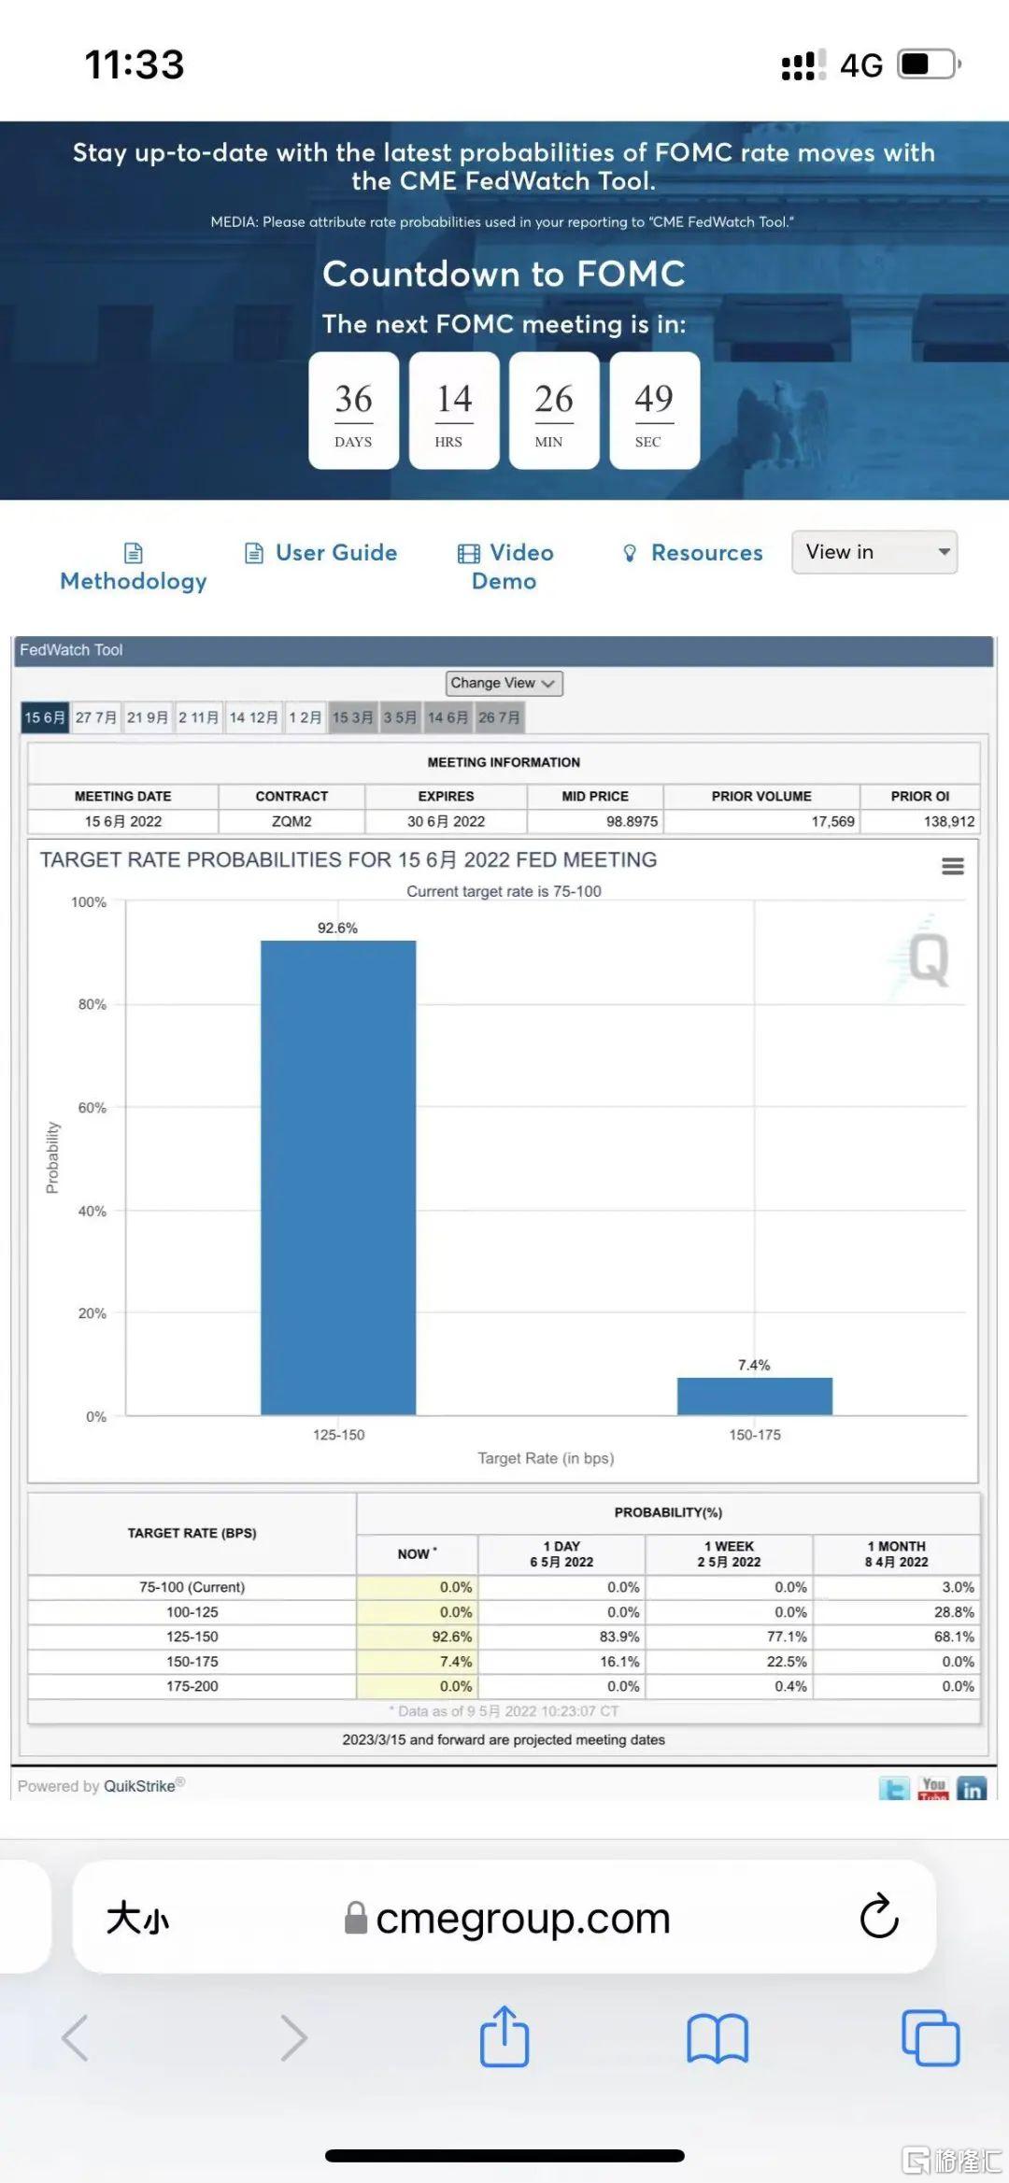Switch to the 3 5月 meeting tab
The height and width of the screenshot is (2183, 1009).
point(400,717)
